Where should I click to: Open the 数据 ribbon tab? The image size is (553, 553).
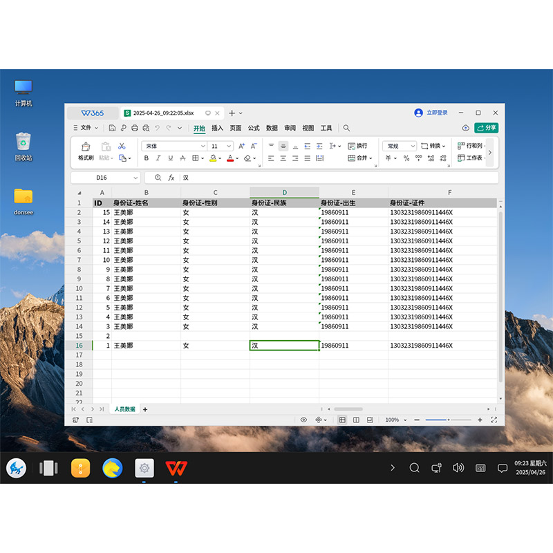tap(272, 128)
